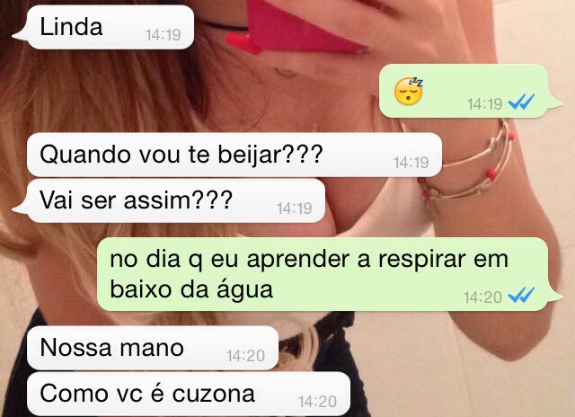Tap the 'Nossa mano' message bubble
Screen dimensions: 575x417
(x=153, y=348)
